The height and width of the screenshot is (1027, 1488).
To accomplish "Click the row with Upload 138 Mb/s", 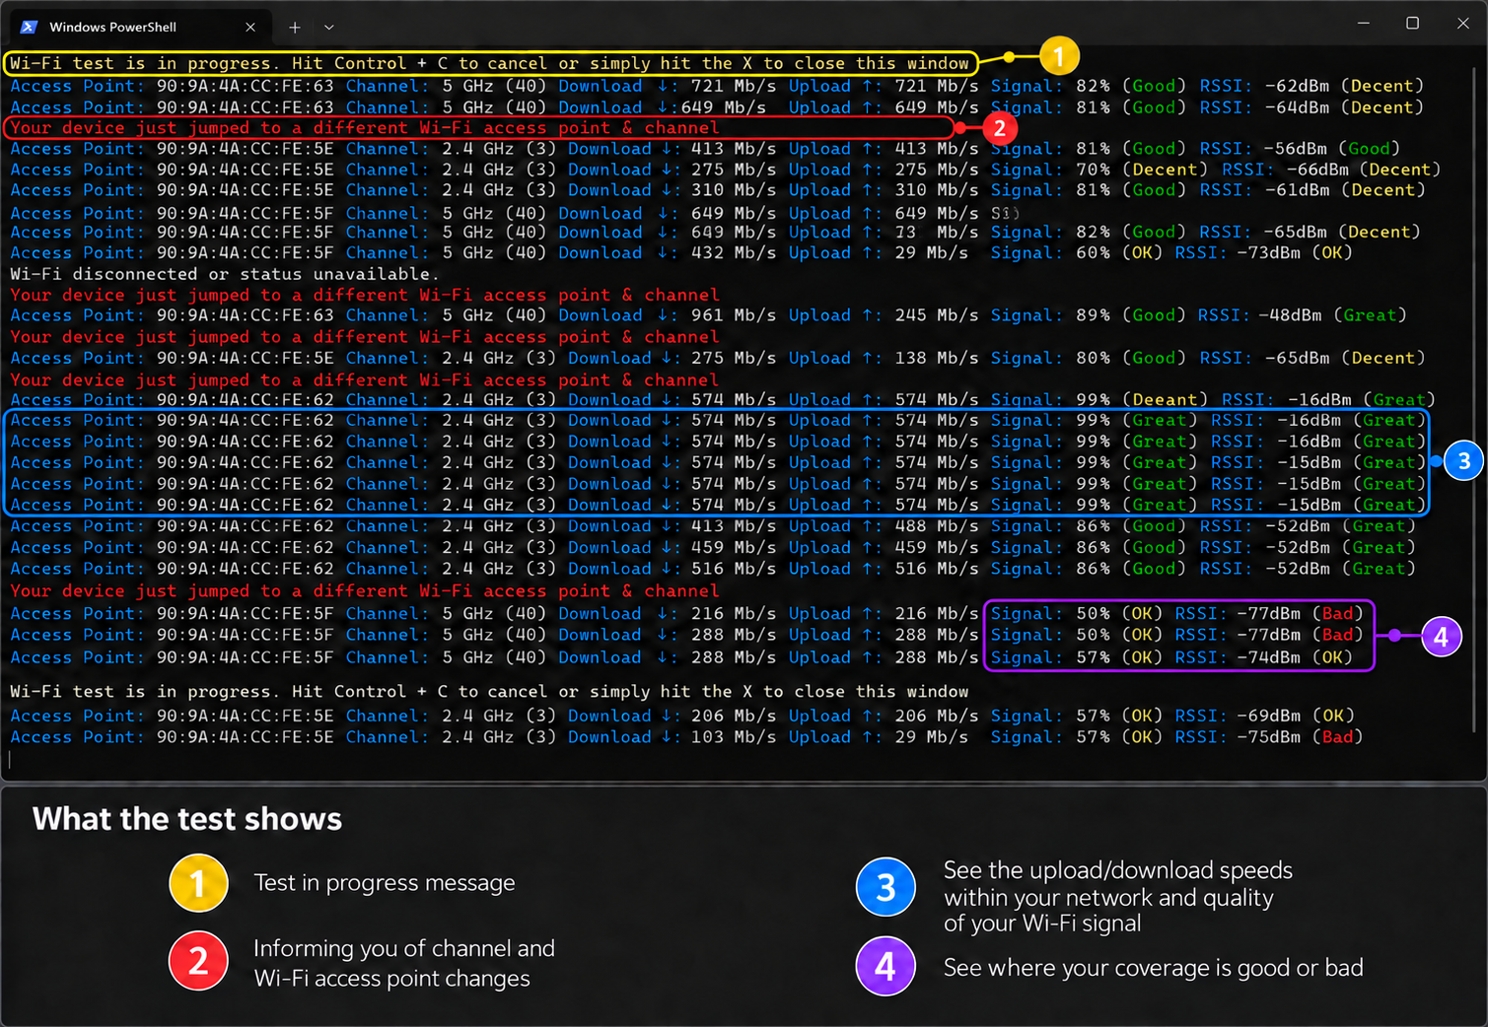I will pos(717,358).
